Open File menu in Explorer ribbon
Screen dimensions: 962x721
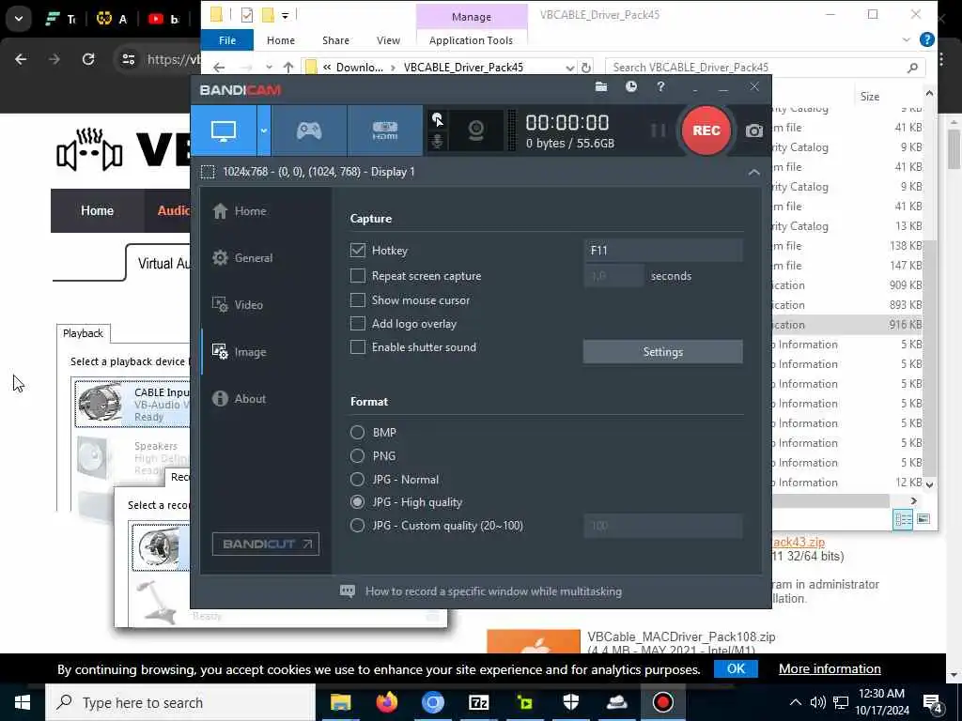pos(227,40)
